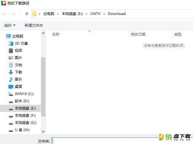The width and height of the screenshot is (193, 144).
Task: Open 下载 folder in sidebar
Action: [x=15, y=72]
